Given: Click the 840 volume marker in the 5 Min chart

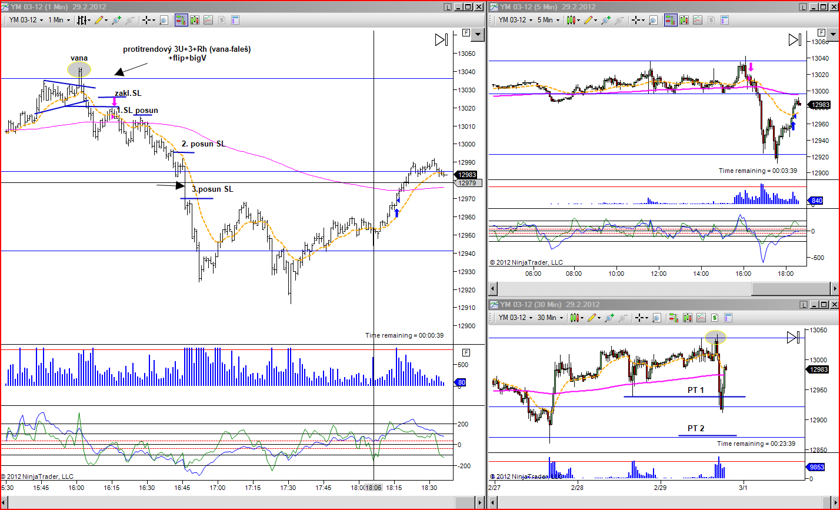Looking at the screenshot, I should pos(816,201).
